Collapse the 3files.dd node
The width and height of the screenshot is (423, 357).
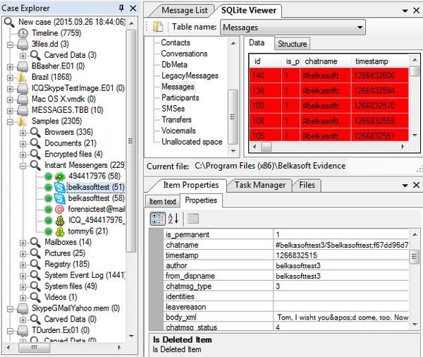pos(10,44)
